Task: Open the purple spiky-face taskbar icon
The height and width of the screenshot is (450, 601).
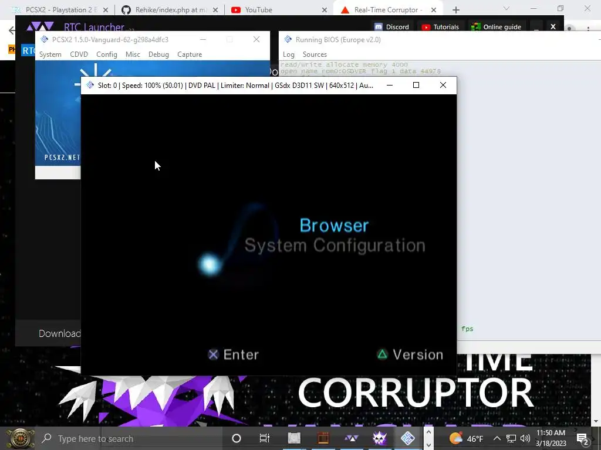Action: tap(380, 438)
